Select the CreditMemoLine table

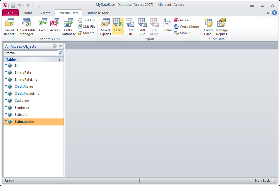[x=34, y=94]
